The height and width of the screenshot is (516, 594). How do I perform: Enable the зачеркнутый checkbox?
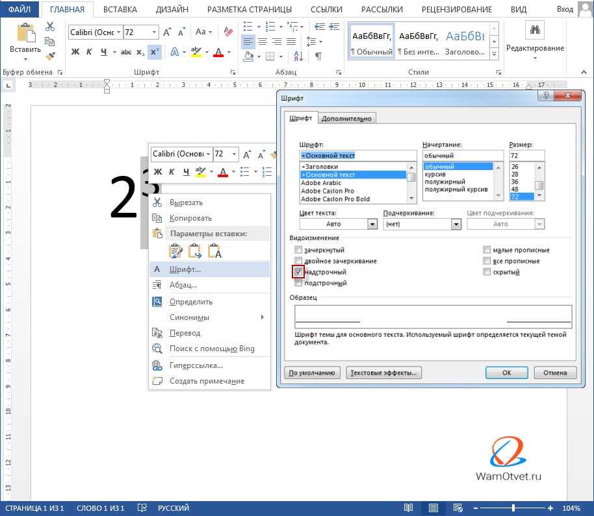tap(298, 250)
